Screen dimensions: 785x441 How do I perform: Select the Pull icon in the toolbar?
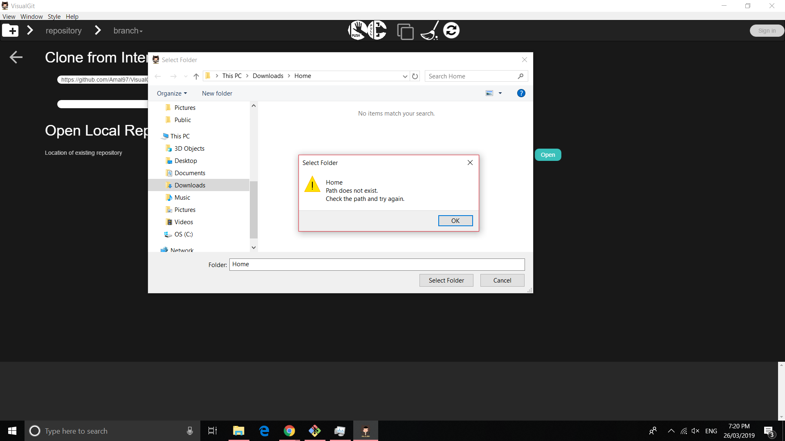pos(378,30)
